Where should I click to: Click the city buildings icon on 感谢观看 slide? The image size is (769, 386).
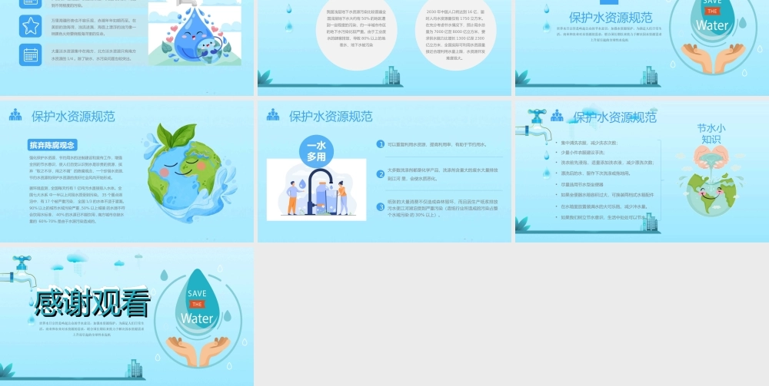134,369
